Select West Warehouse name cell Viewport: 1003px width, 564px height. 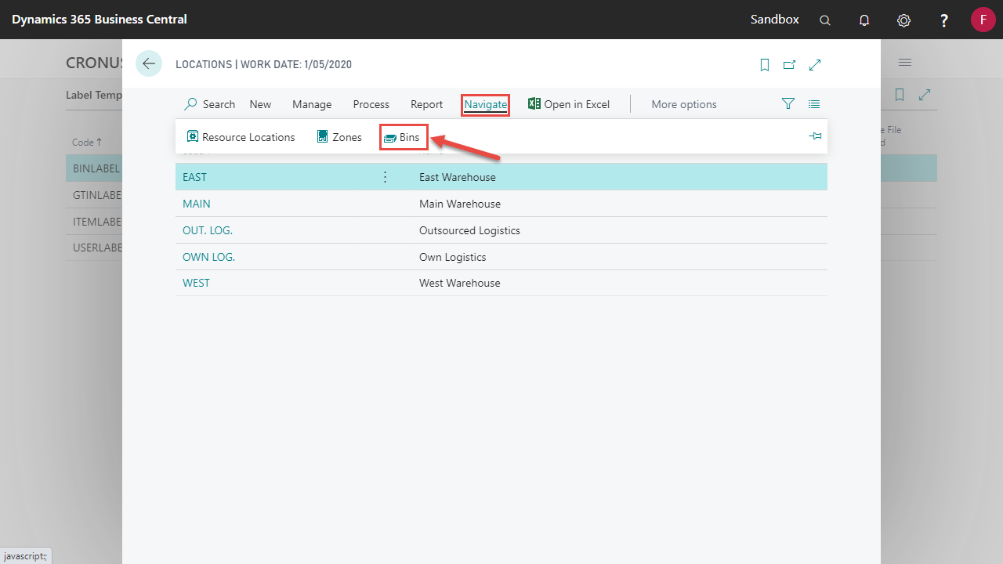coord(460,283)
